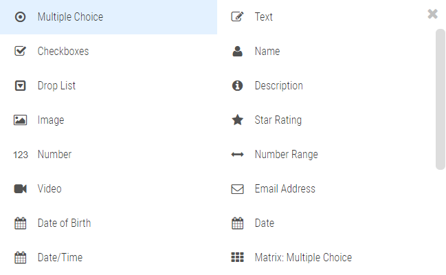
Task: Choose the Number question type
Action: click(x=109, y=155)
